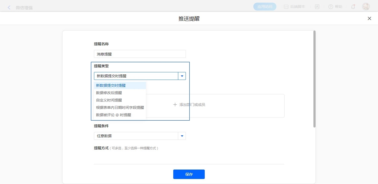Close the 推送提醒 dialog with X
Image resolution: width=378 pixels, height=184 pixels.
(369, 18)
